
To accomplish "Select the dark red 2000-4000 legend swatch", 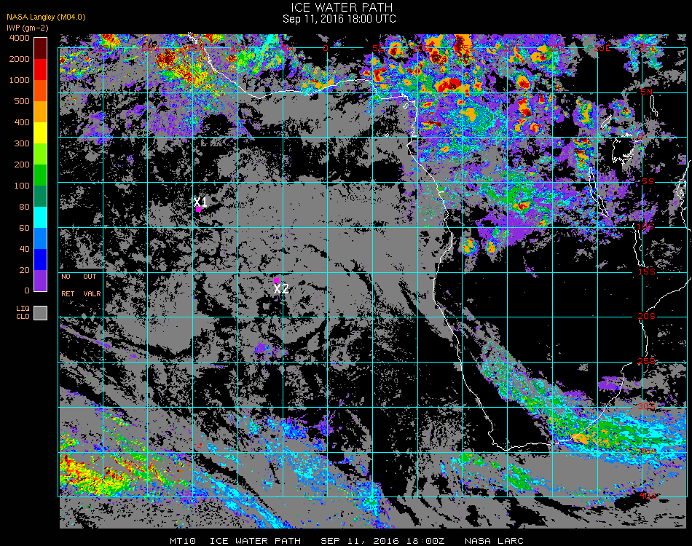I will pyautogui.click(x=40, y=49).
